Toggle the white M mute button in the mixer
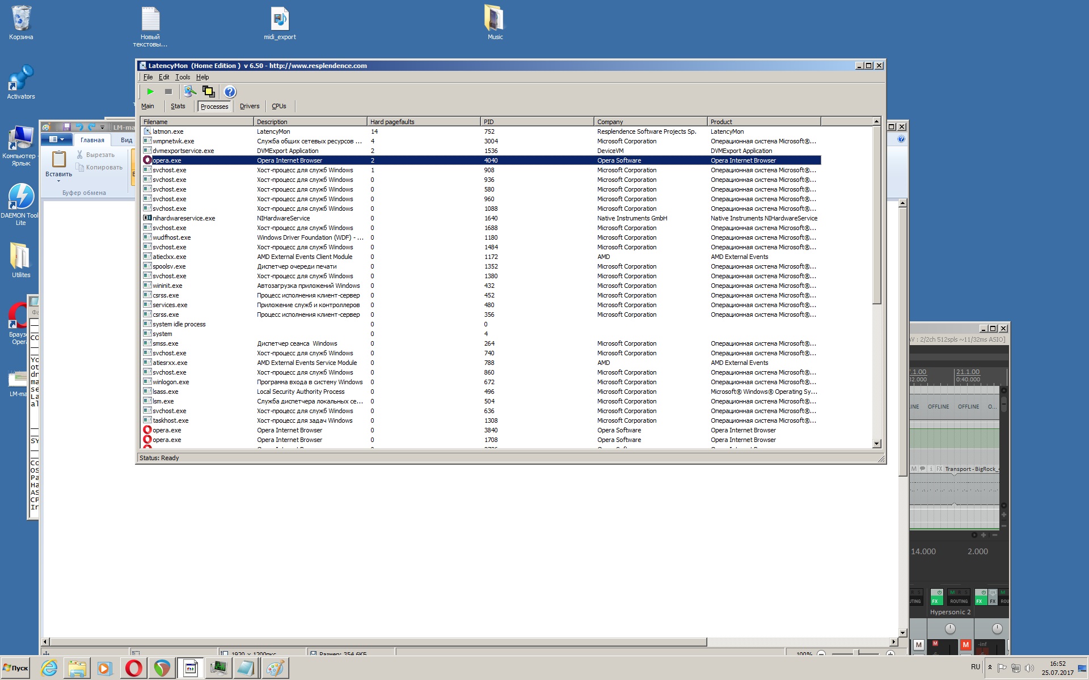 pos(919,645)
